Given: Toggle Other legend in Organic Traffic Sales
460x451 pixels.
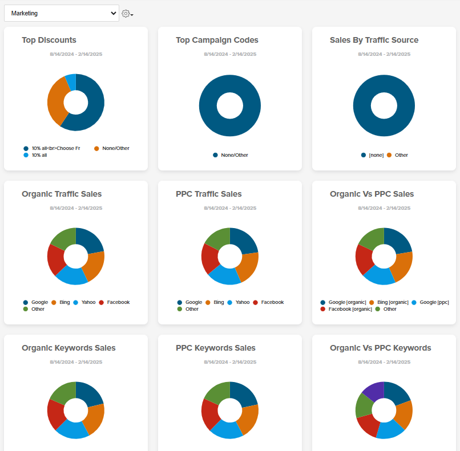Looking at the screenshot, I should [34, 309].
